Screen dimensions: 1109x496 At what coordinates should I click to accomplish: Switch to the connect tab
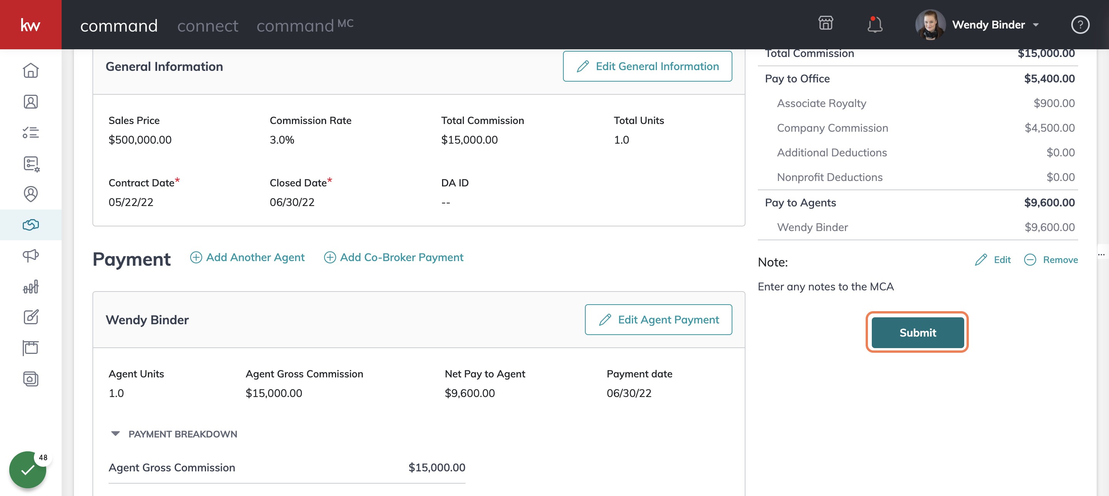[x=208, y=26]
